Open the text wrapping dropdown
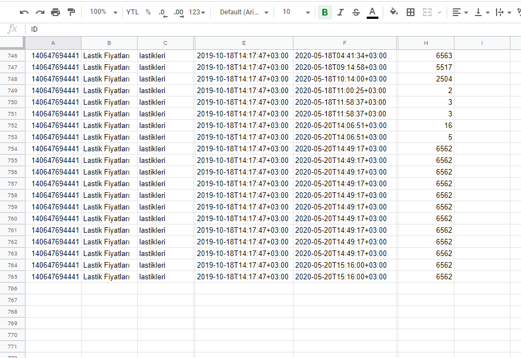The width and height of the screenshot is (521, 358). [x=503, y=12]
